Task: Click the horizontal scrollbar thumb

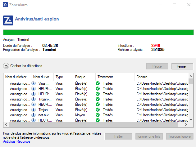Action: [x=93, y=124]
